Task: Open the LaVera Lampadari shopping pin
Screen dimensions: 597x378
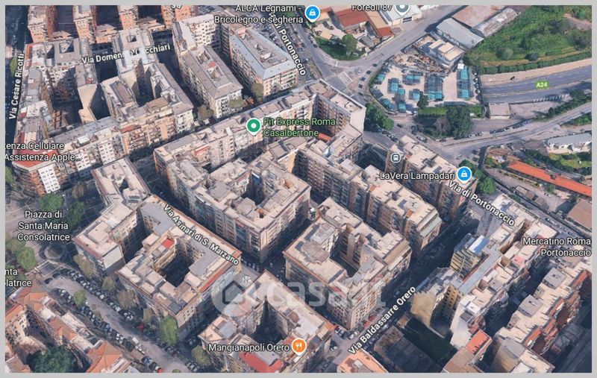Action: 463,174
